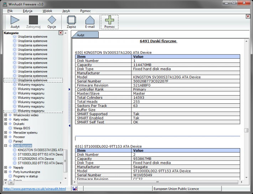This screenshot has height=194, width=253.
Task: Click the diamond icon beside Procesor
Action: point(10,137)
